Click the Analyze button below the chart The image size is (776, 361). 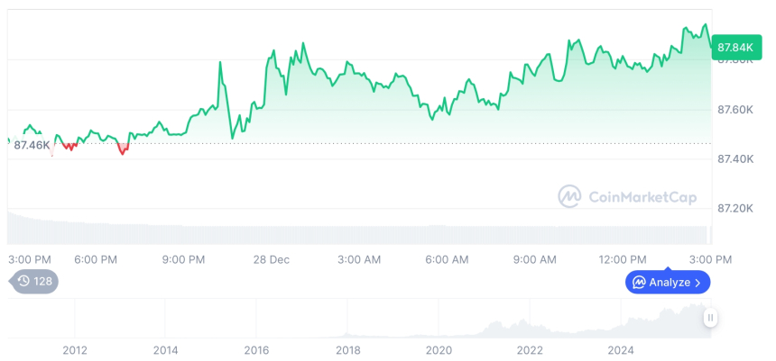[x=668, y=283]
